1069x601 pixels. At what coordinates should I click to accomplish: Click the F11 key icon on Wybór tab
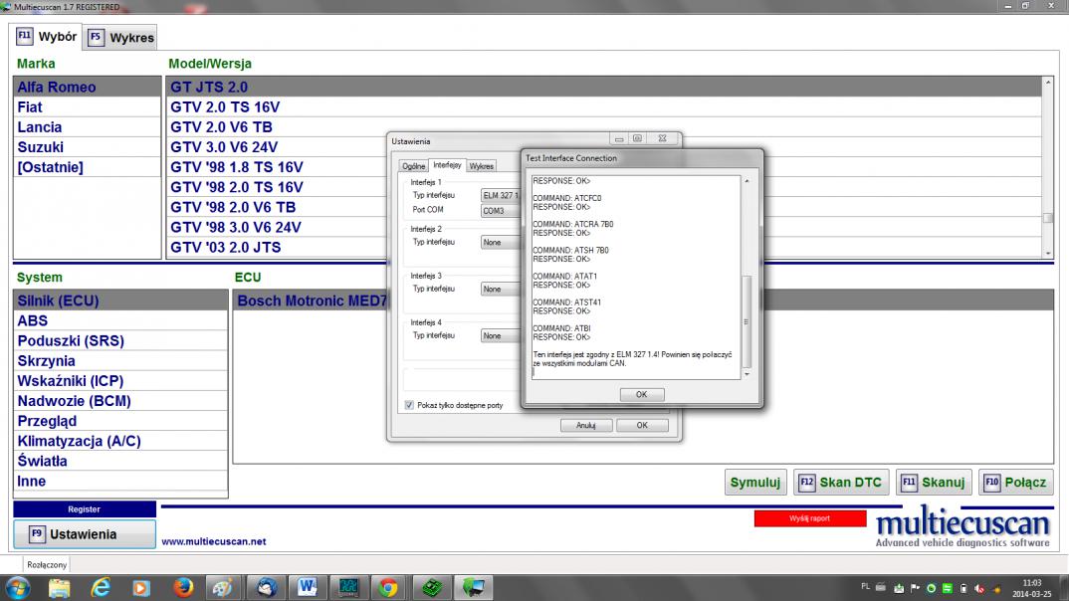click(x=25, y=36)
